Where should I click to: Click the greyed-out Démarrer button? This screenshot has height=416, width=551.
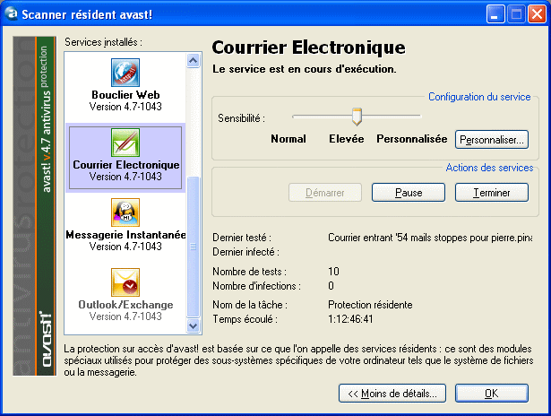point(325,193)
